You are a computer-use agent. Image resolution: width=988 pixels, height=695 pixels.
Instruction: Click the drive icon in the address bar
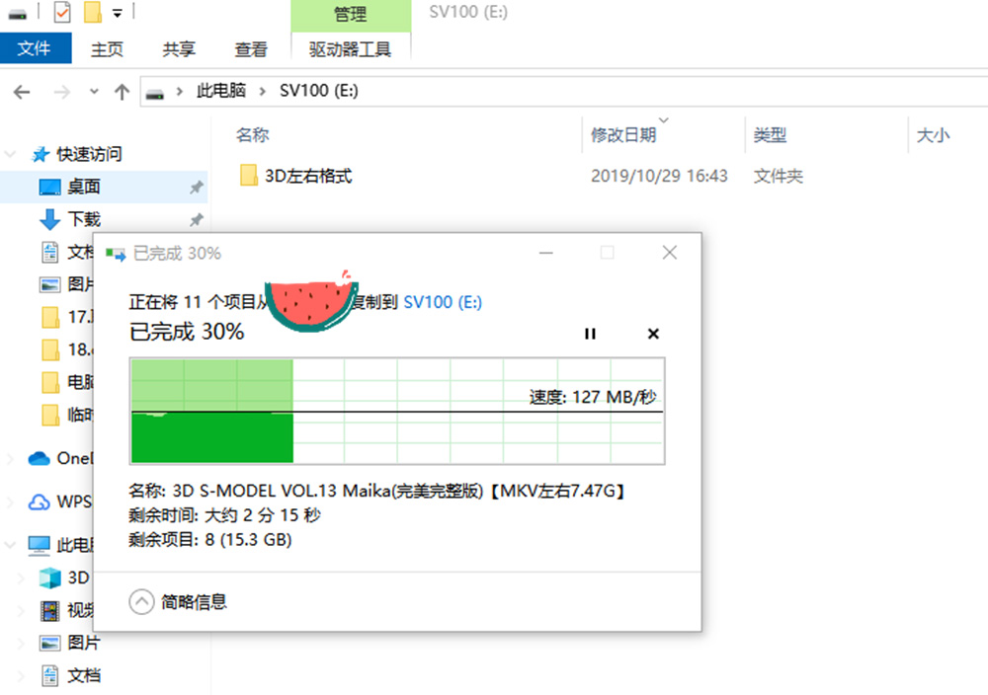click(155, 93)
